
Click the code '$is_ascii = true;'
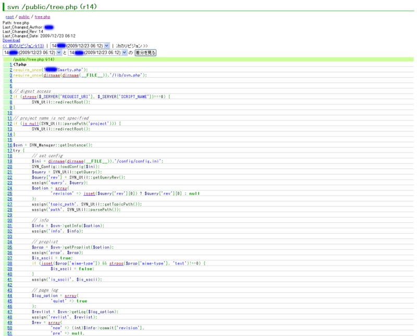[x=52, y=258]
